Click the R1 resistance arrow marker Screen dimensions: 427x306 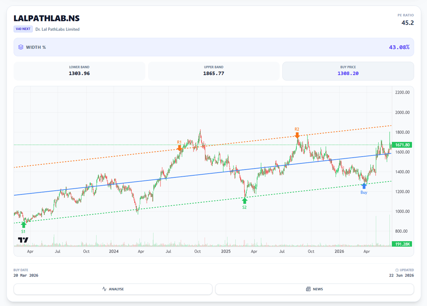179,148
